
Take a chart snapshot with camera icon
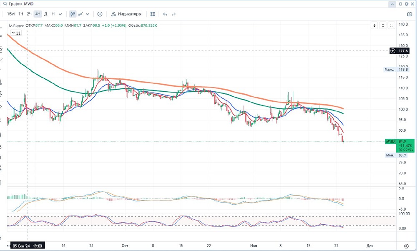(409, 14)
